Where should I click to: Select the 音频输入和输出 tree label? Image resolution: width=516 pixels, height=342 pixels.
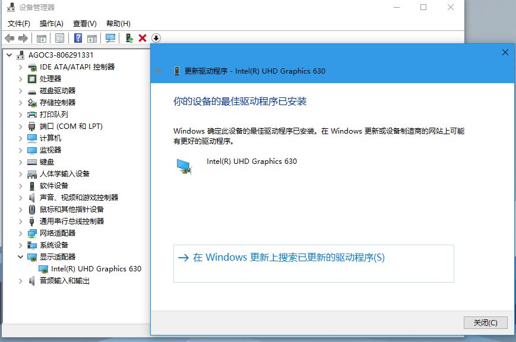[x=65, y=281]
